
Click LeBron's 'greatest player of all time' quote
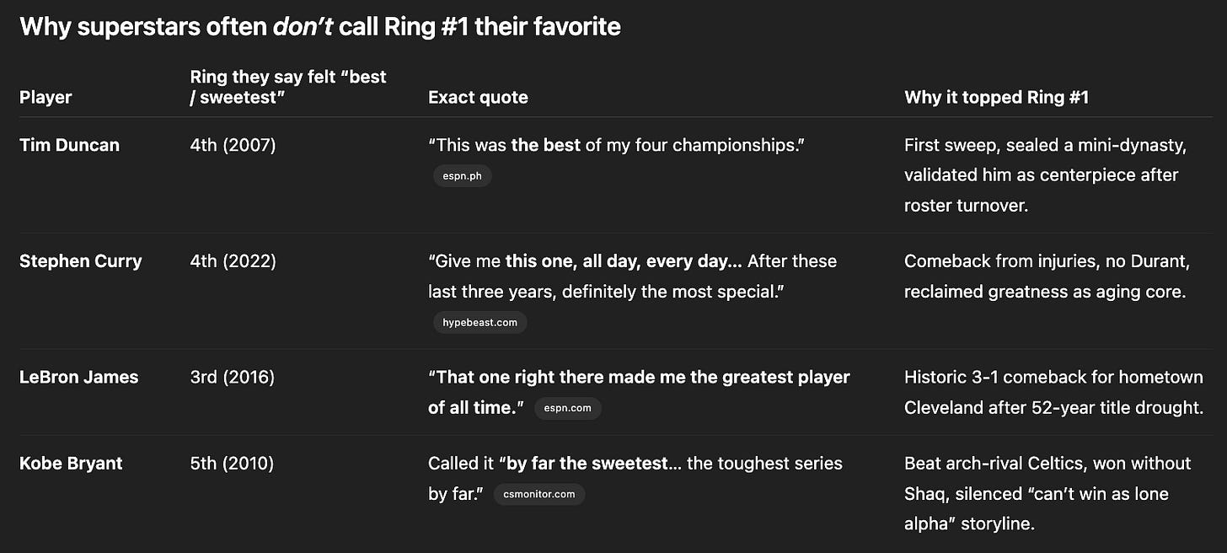[x=639, y=392]
